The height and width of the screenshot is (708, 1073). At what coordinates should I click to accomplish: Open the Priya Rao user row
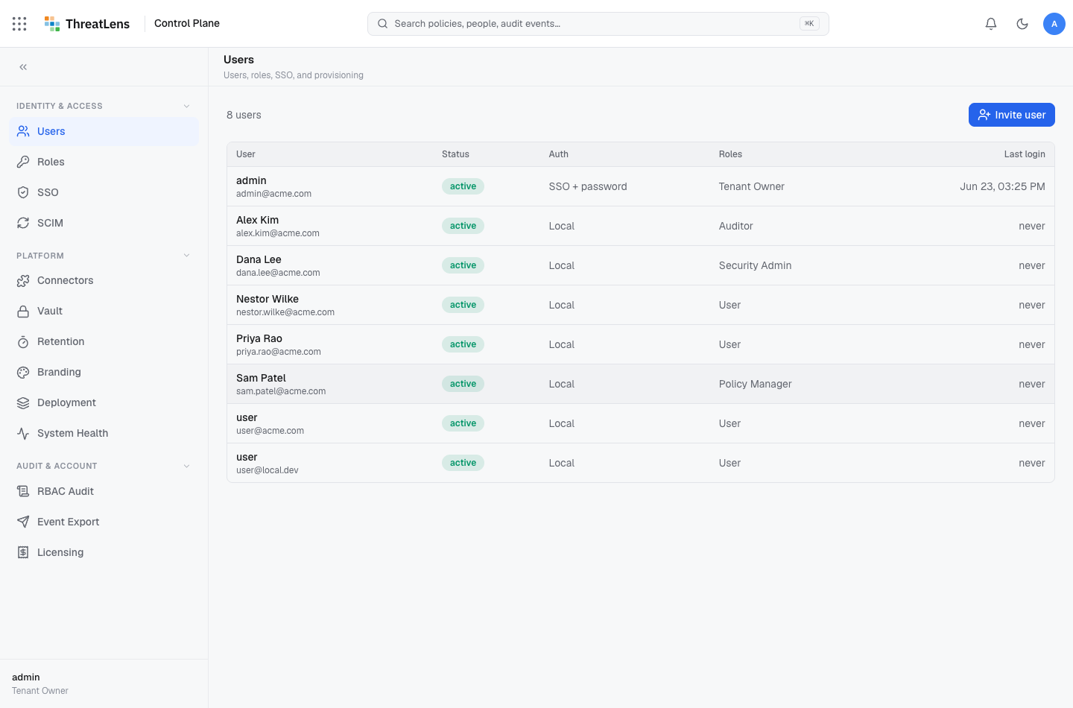641,344
